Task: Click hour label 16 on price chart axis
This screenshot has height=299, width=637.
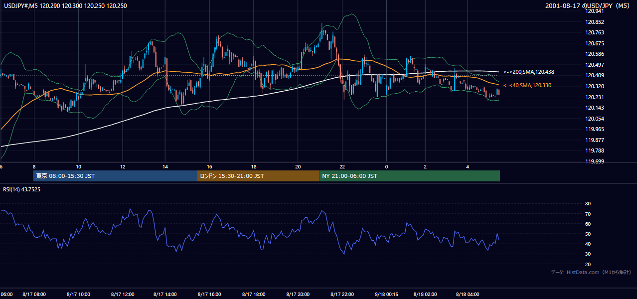Action: [x=210, y=166]
